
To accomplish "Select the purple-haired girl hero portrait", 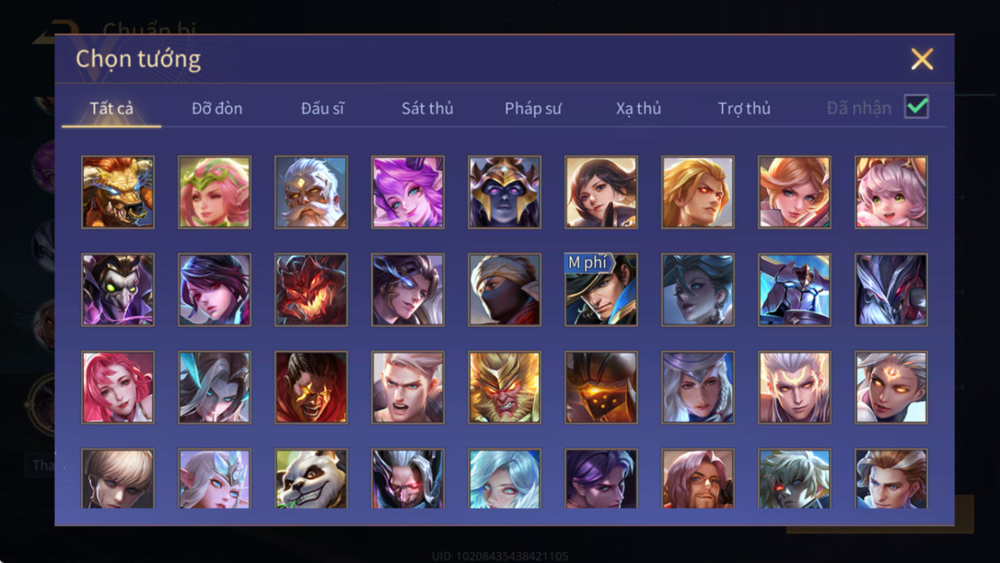I will pyautogui.click(x=408, y=192).
